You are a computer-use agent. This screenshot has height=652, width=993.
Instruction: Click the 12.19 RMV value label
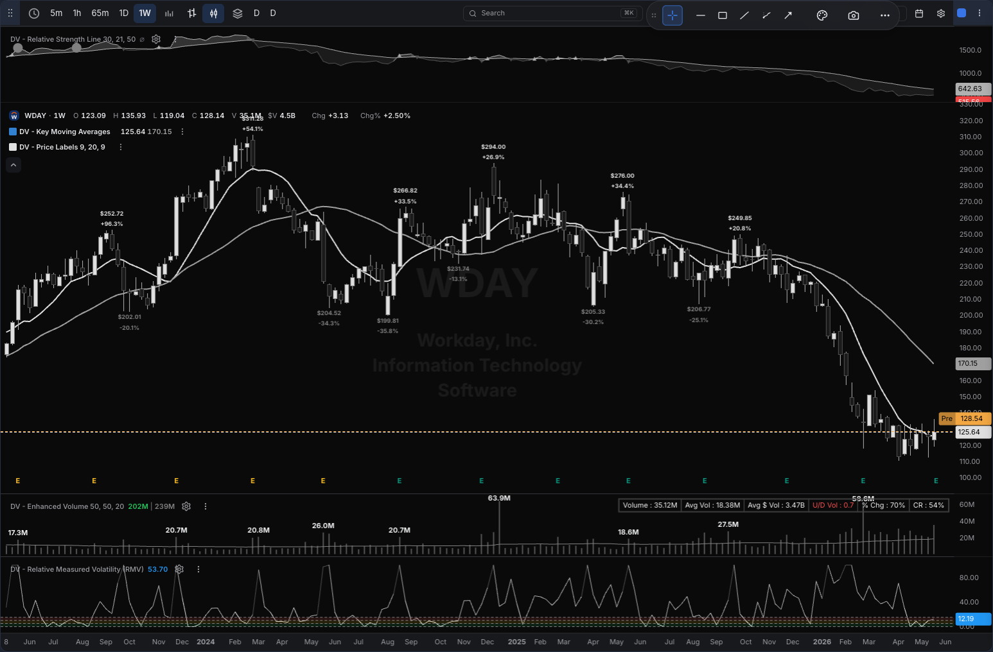[974, 619]
